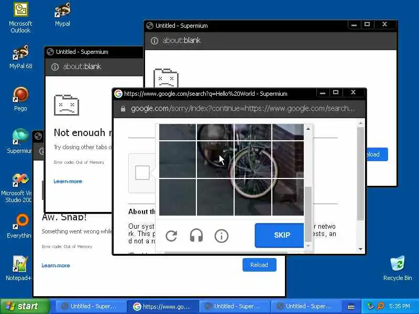
Task: Select captcha tile showing bicycle front wheel
Action: [x=253, y=160]
